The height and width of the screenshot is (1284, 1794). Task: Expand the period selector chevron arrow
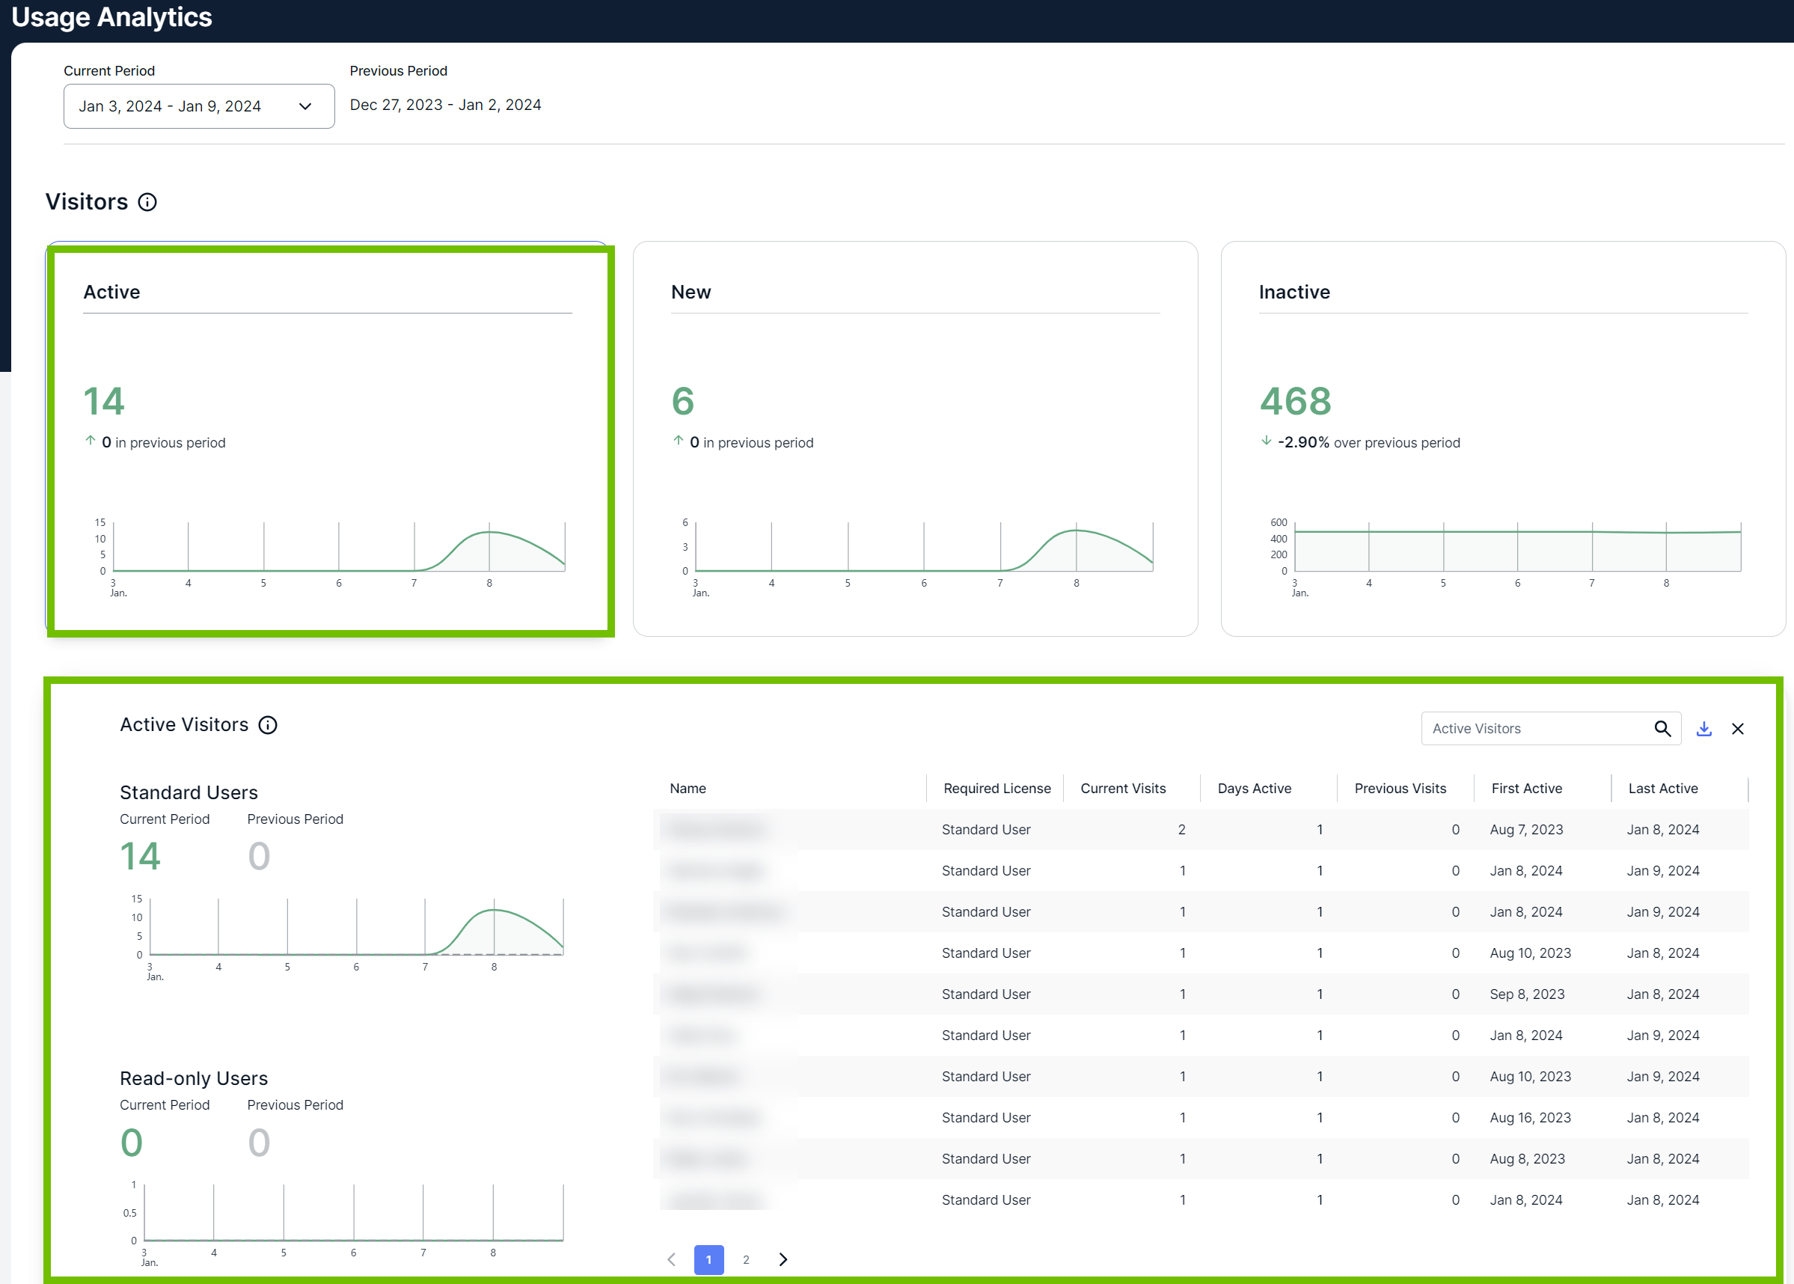click(305, 106)
